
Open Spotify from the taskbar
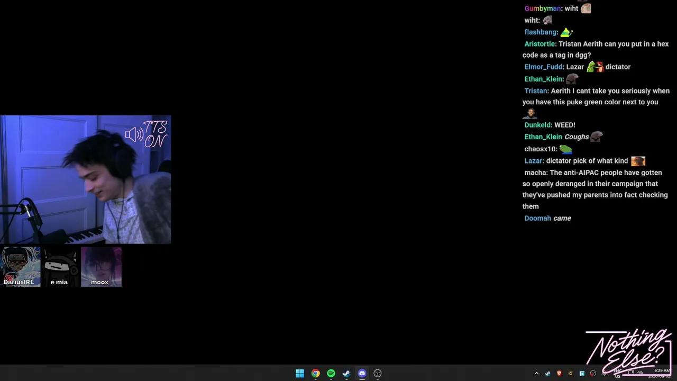click(x=331, y=374)
